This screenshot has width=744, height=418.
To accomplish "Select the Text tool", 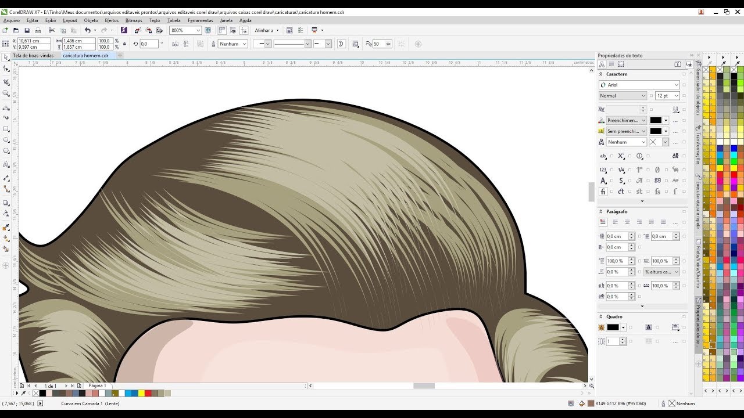I will [x=6, y=165].
